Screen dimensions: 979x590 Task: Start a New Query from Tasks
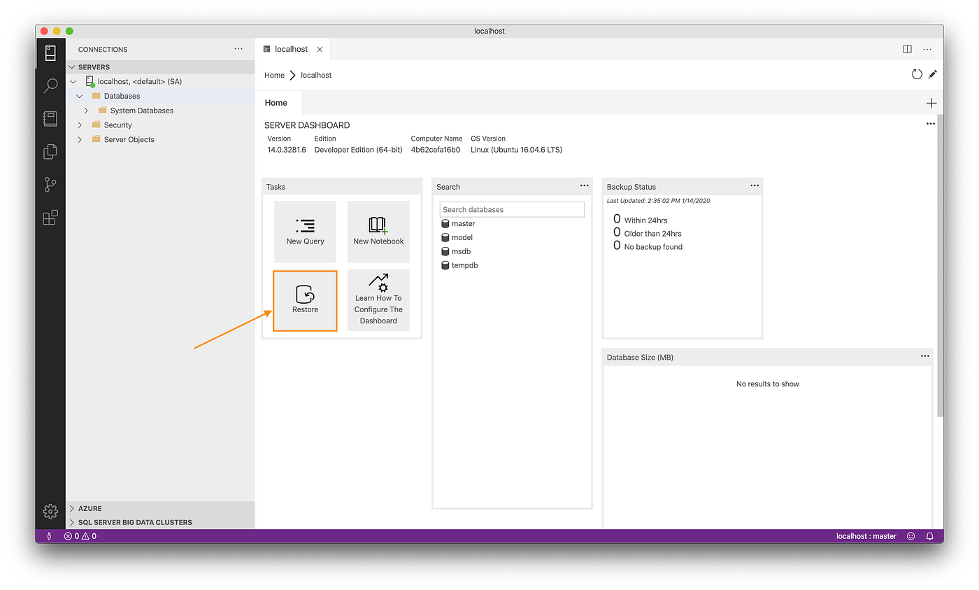(x=305, y=232)
